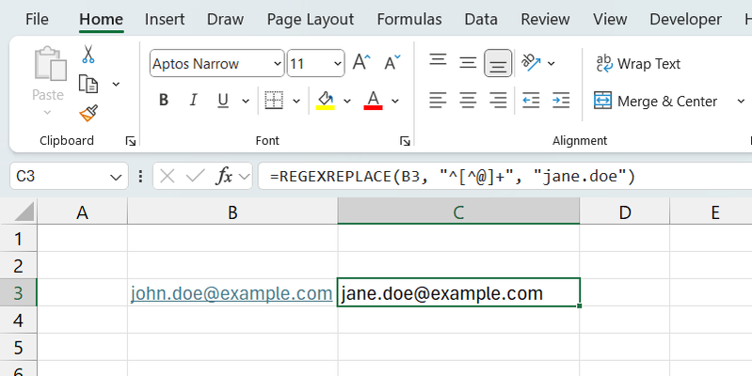This screenshot has width=752, height=376.
Task: Click the Decrease Font Size icon
Action: tap(392, 64)
